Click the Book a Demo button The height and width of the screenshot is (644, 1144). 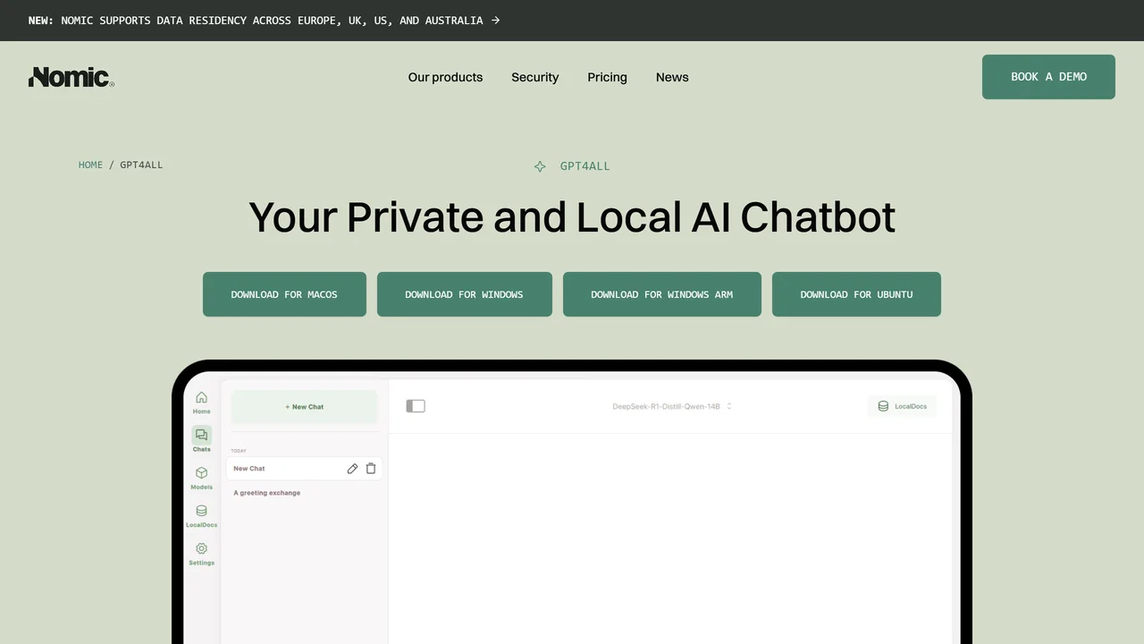pyautogui.click(x=1048, y=77)
